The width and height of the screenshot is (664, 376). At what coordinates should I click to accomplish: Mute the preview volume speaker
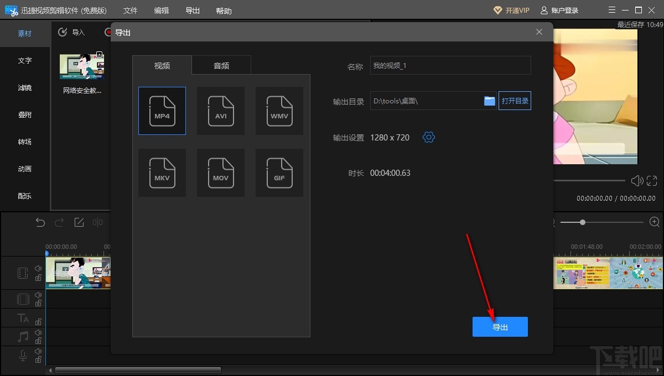click(637, 181)
